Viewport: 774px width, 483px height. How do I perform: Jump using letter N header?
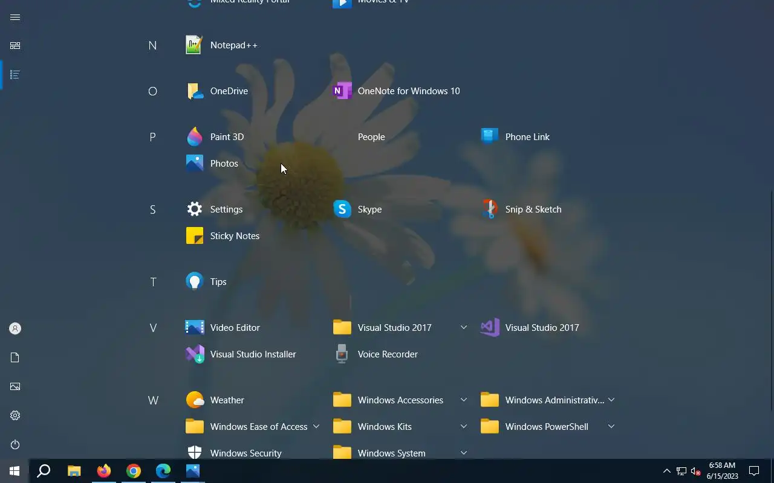tap(152, 45)
